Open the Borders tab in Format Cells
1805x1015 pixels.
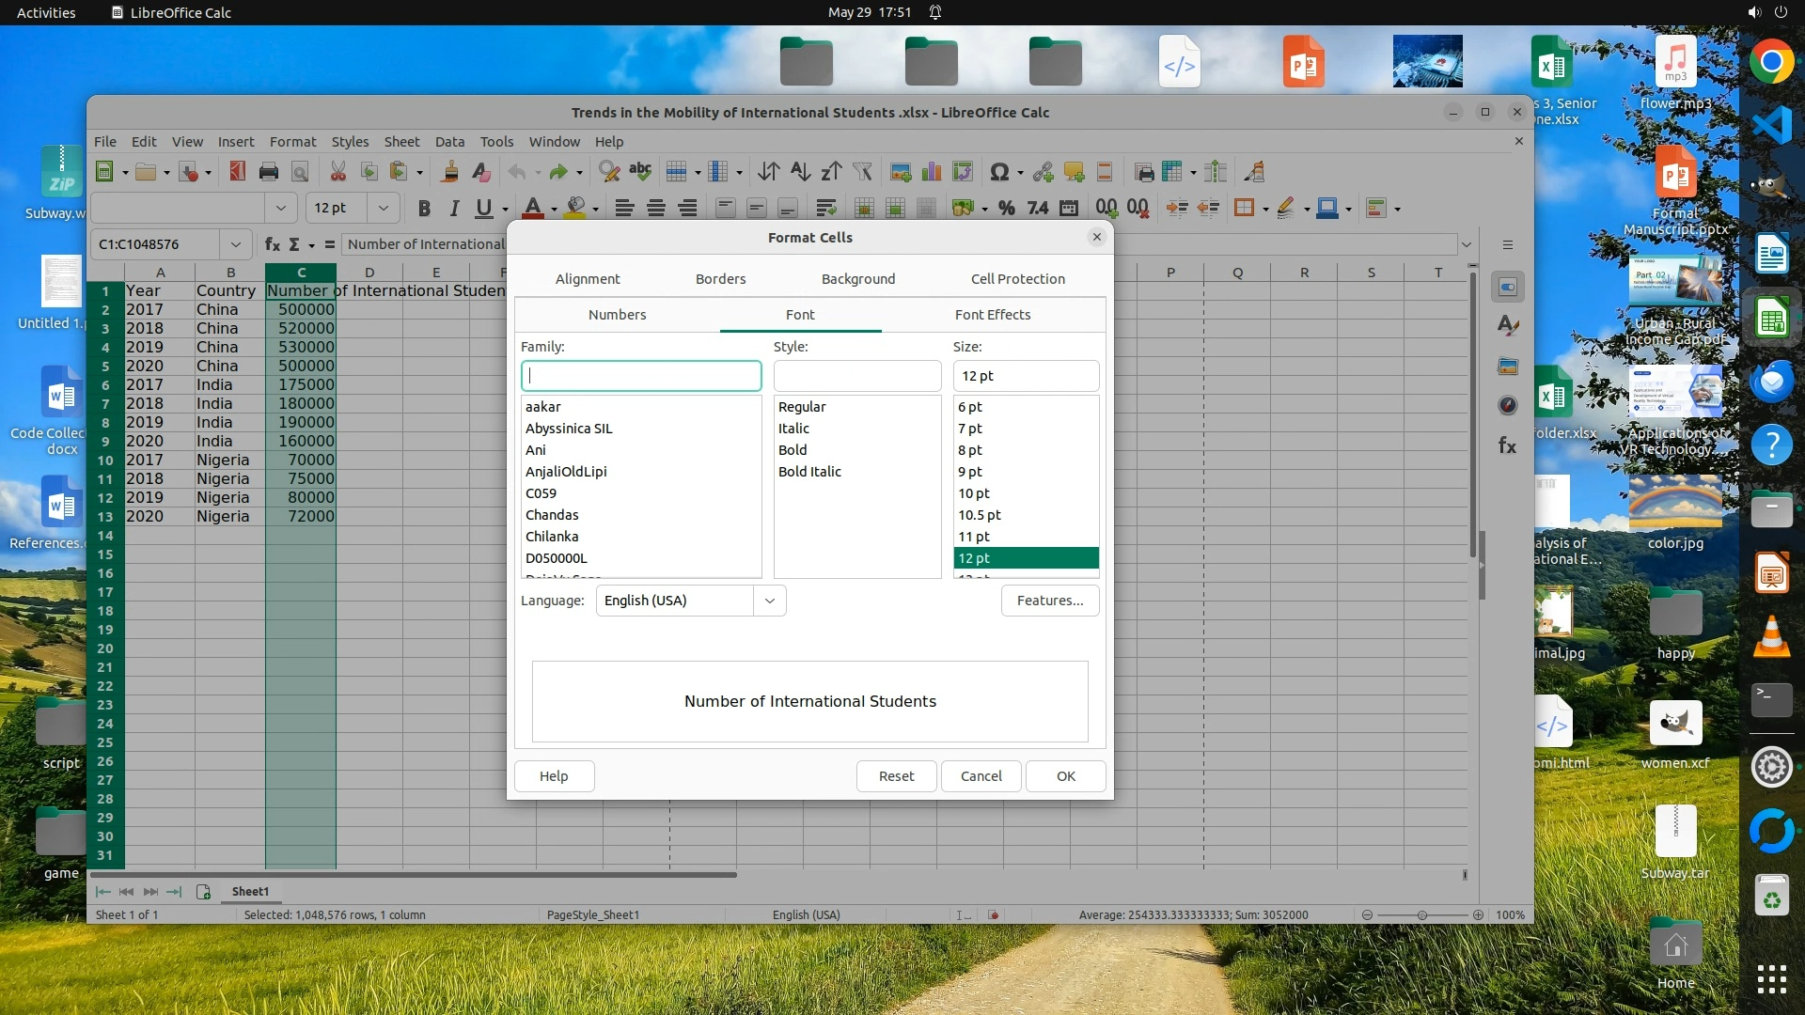720,279
